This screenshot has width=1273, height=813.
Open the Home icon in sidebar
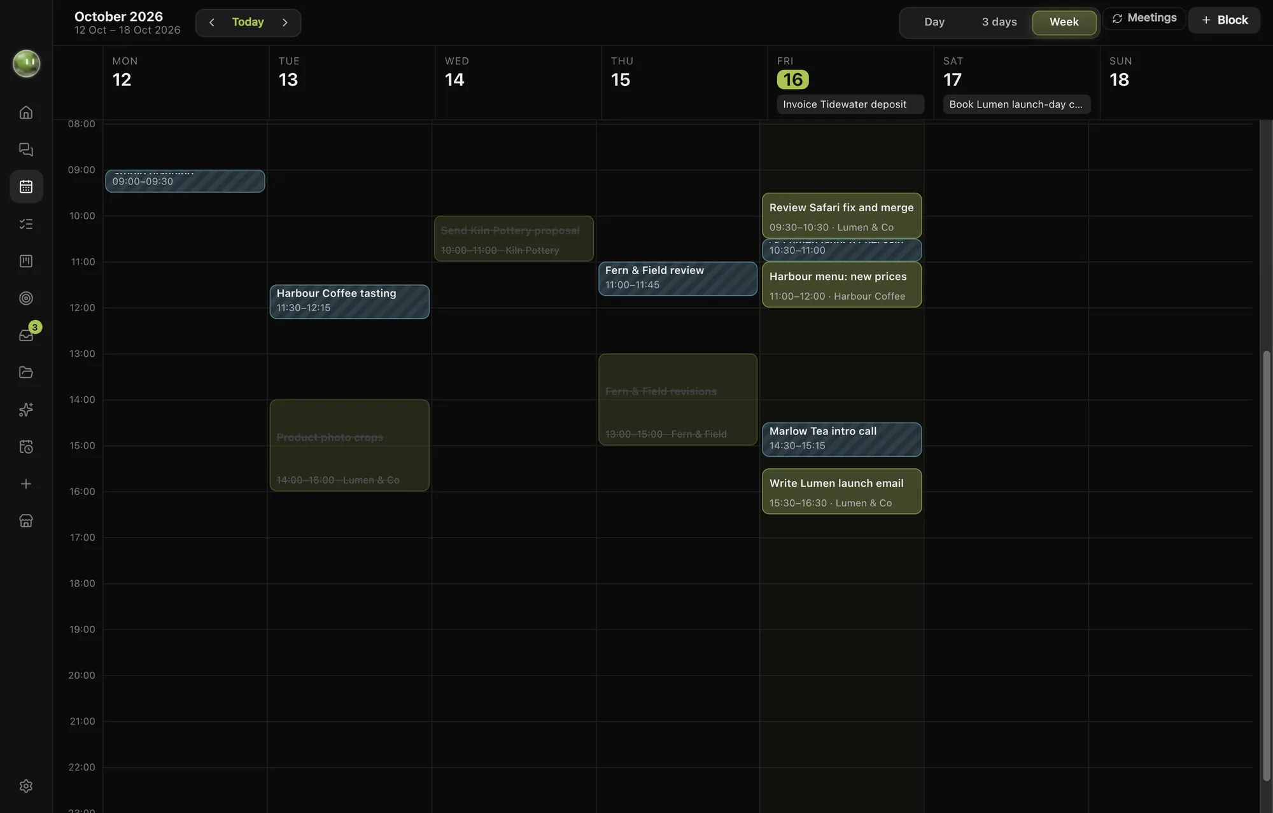(x=26, y=113)
